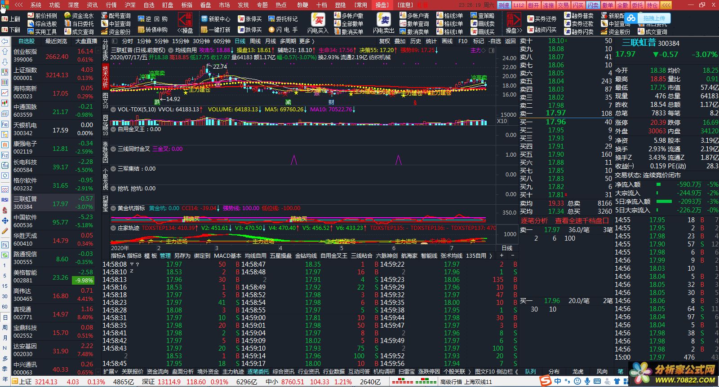Open 资金流水 fund flow query
This screenshot has height=387, width=719.
pyautogui.click(x=79, y=16)
